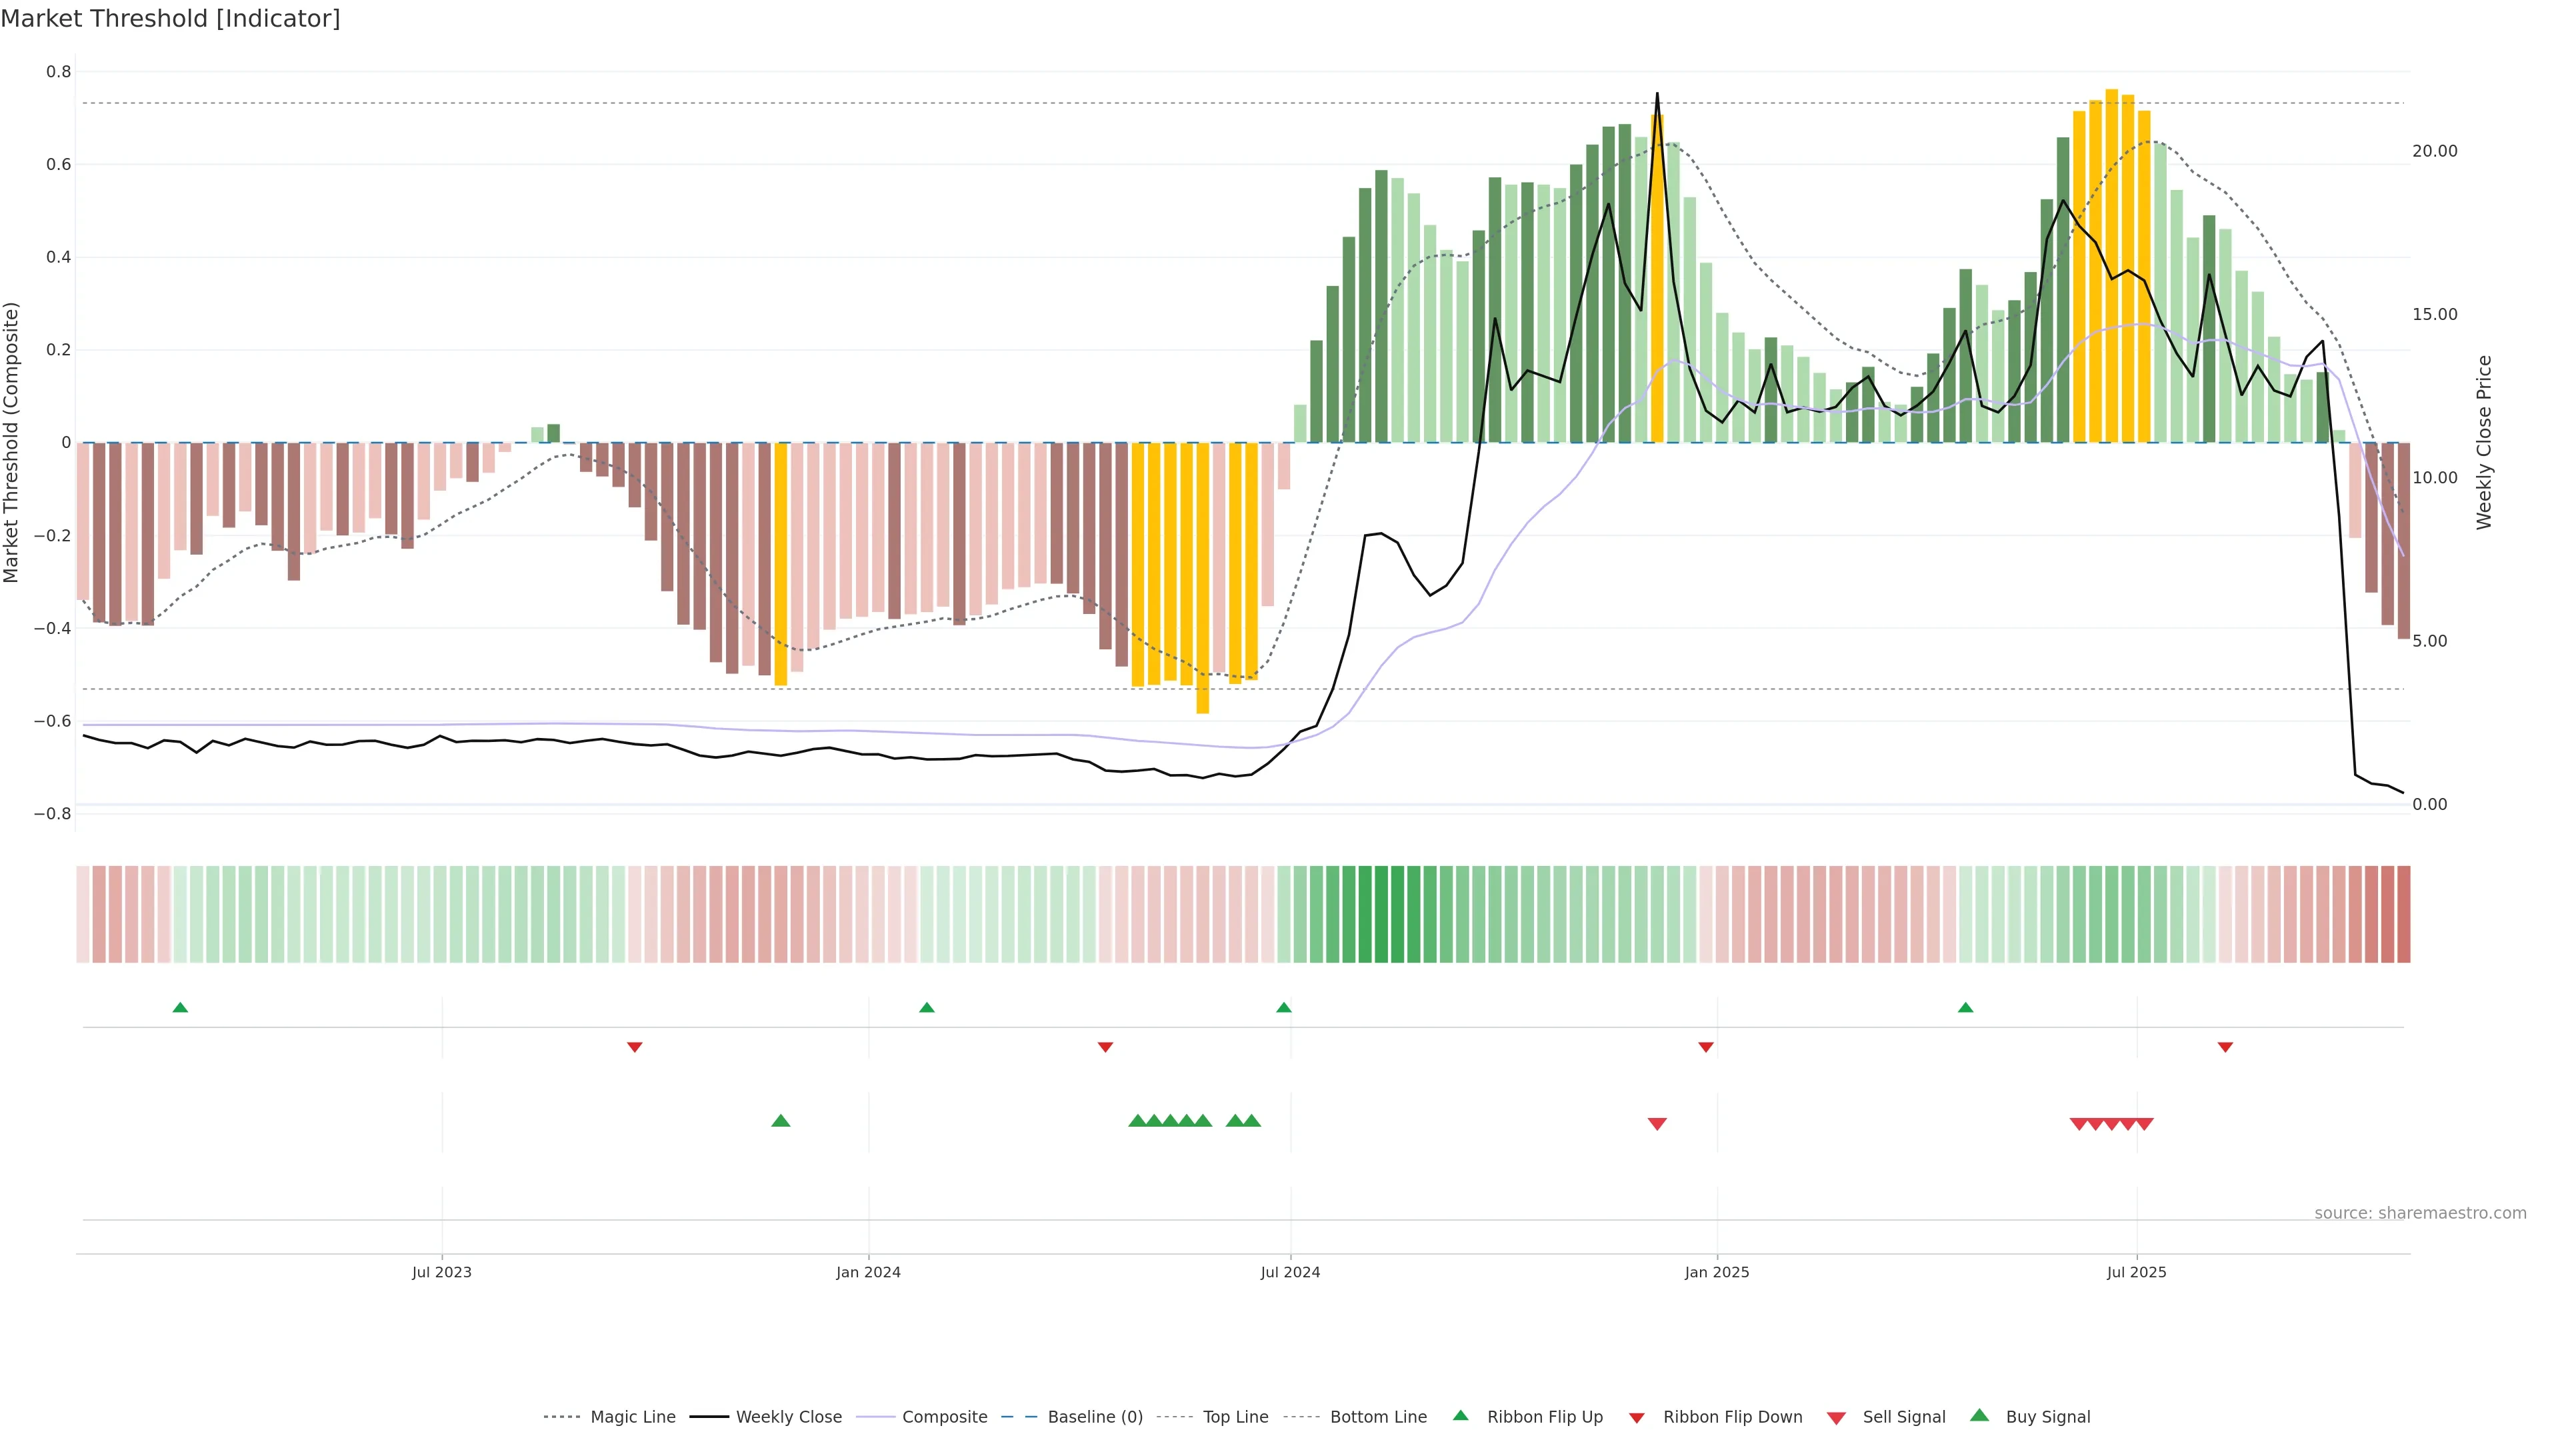Toggle the Magic Line legend entry

coord(632,1417)
